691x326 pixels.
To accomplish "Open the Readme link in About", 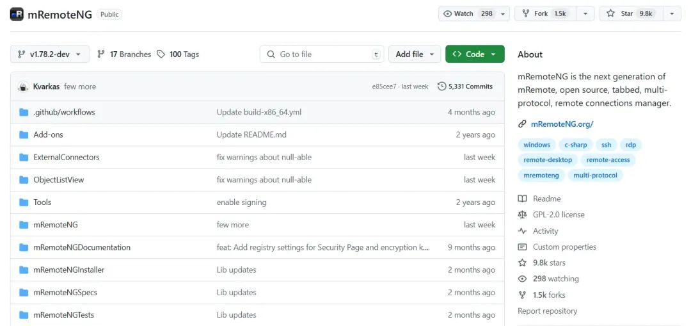I will [x=547, y=199].
